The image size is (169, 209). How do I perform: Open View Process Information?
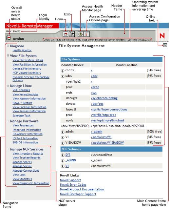pos(29,111)
